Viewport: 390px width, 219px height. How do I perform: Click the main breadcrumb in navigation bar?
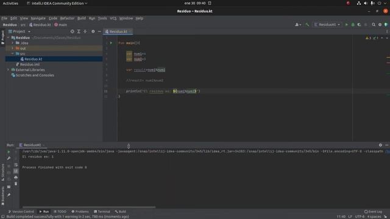click(x=60, y=25)
